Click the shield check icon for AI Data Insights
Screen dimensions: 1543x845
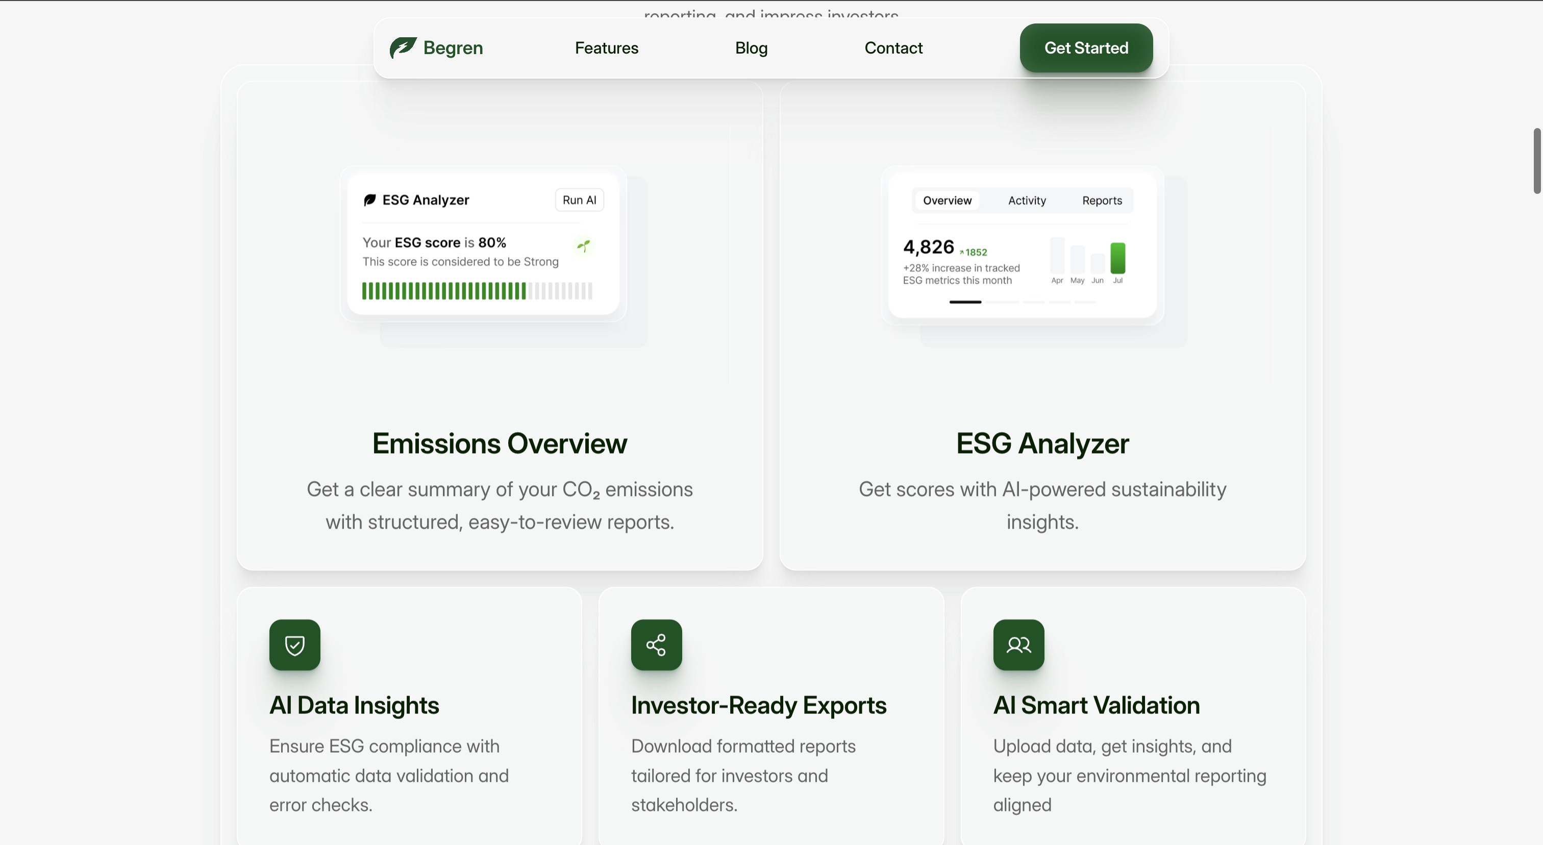click(x=295, y=645)
